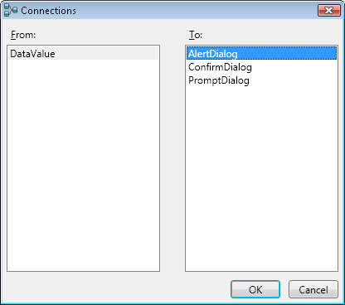Exit via the red X button
345x305 pixels.
coord(329,11)
